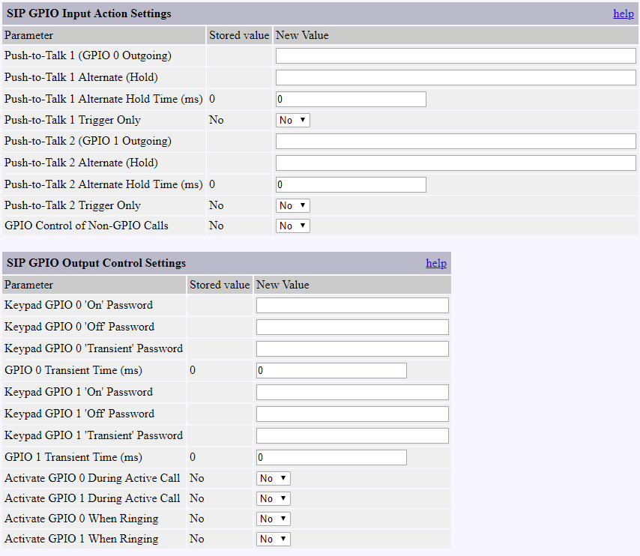This screenshot has height=556, width=640.
Task: Focus GPIO 0 Transient Time (ms) field
Action: pos(331,370)
